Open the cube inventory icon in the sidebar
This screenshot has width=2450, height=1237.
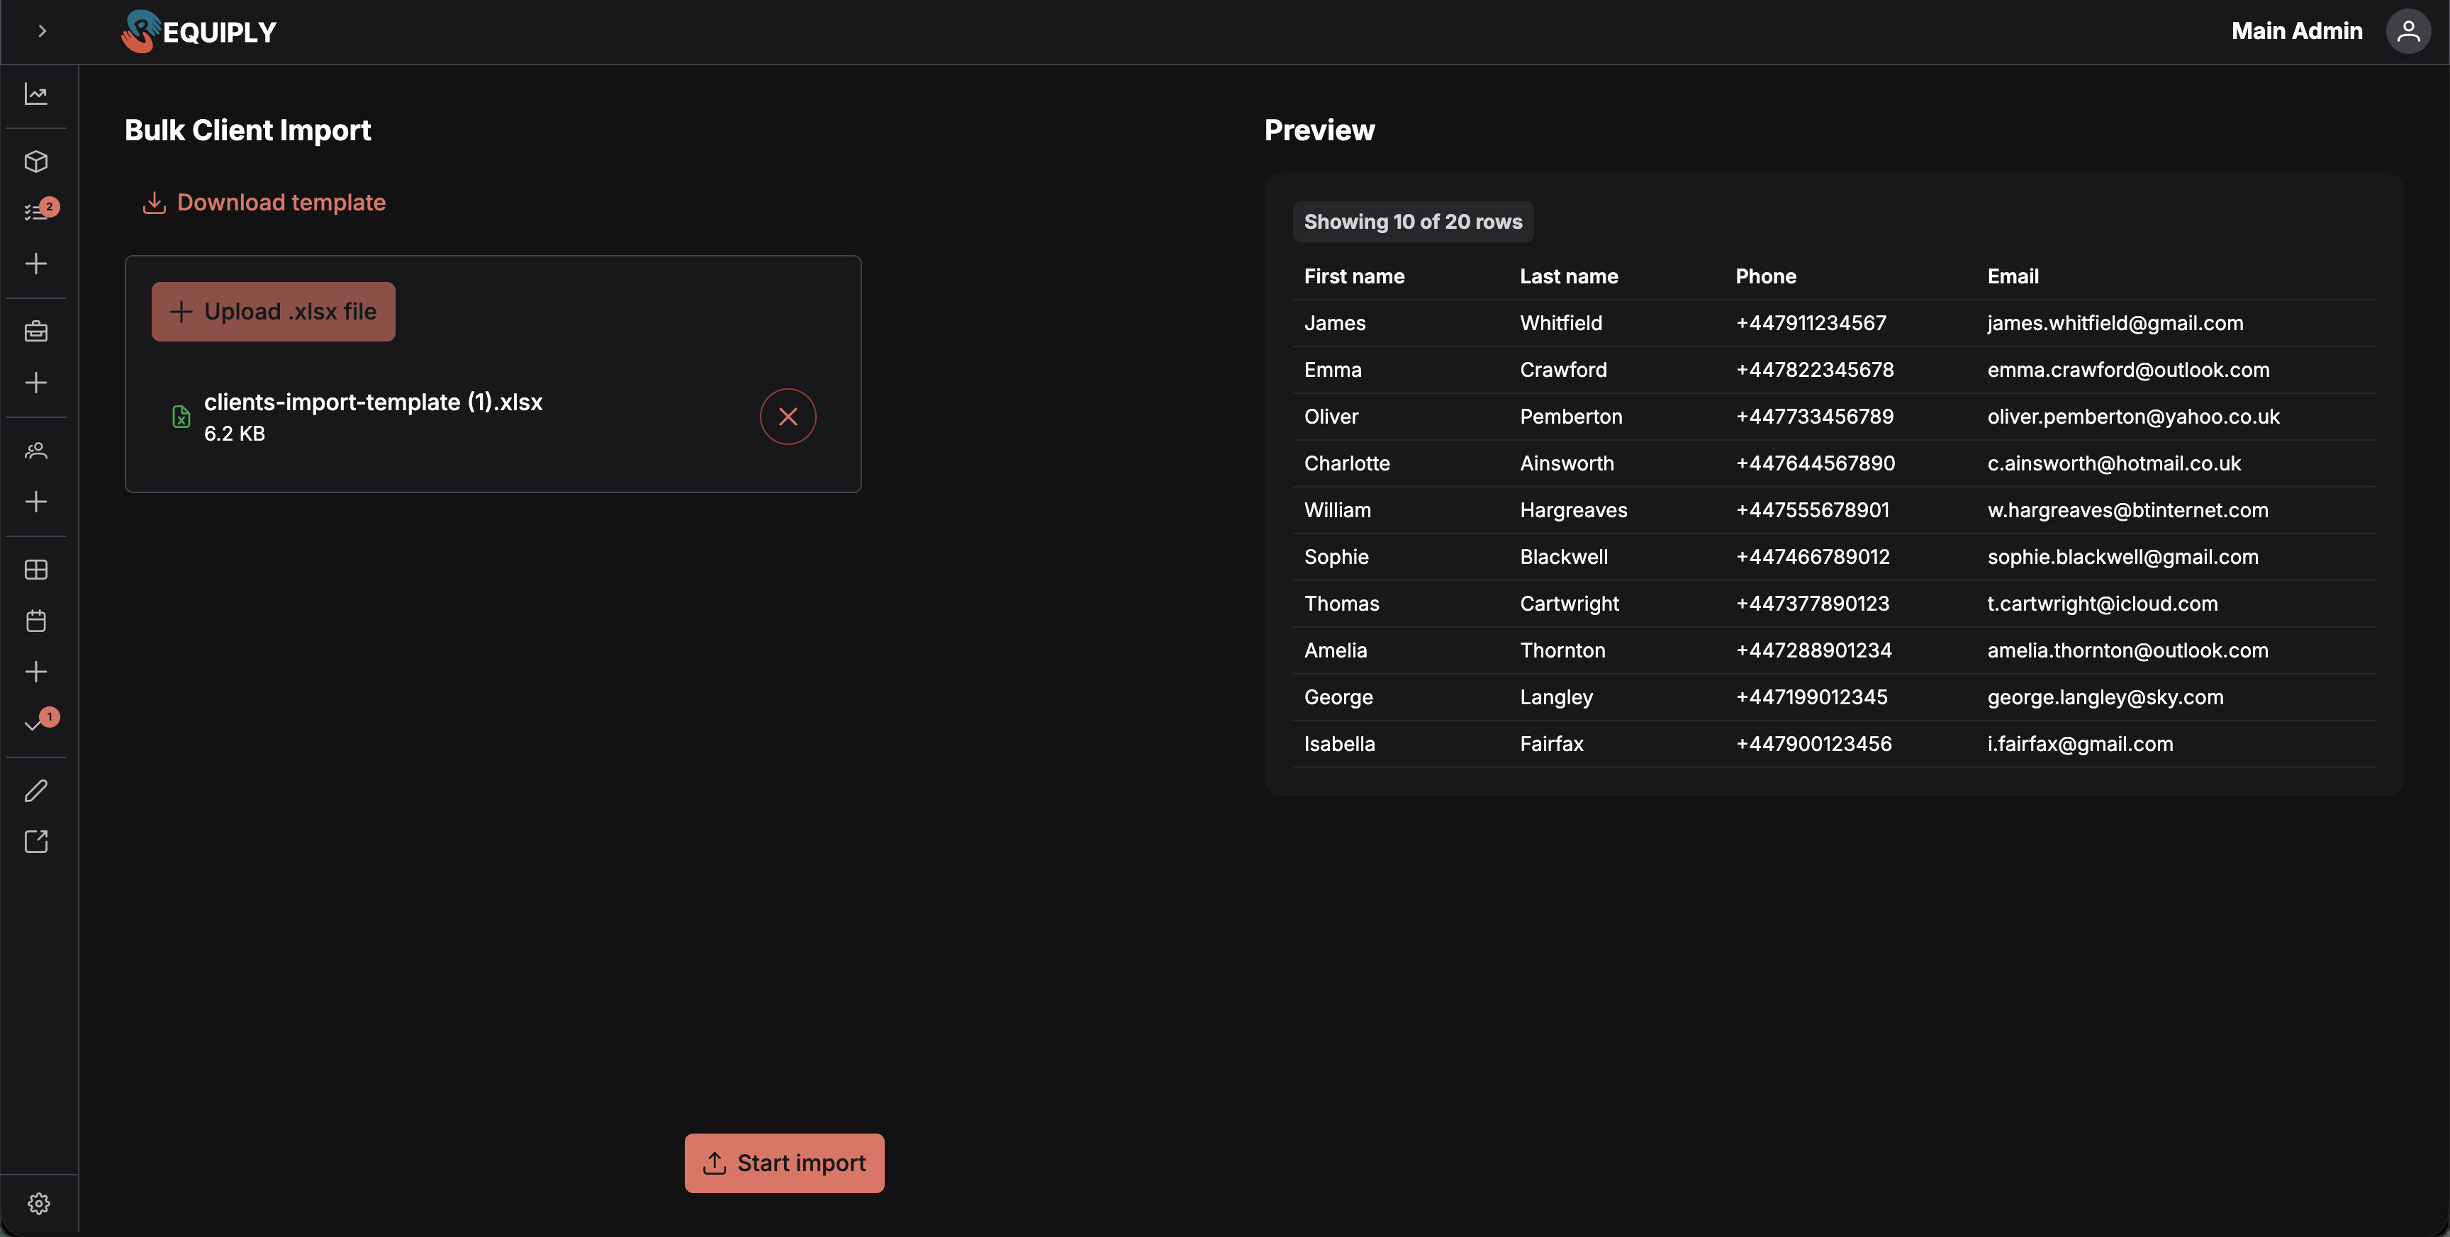[36, 162]
